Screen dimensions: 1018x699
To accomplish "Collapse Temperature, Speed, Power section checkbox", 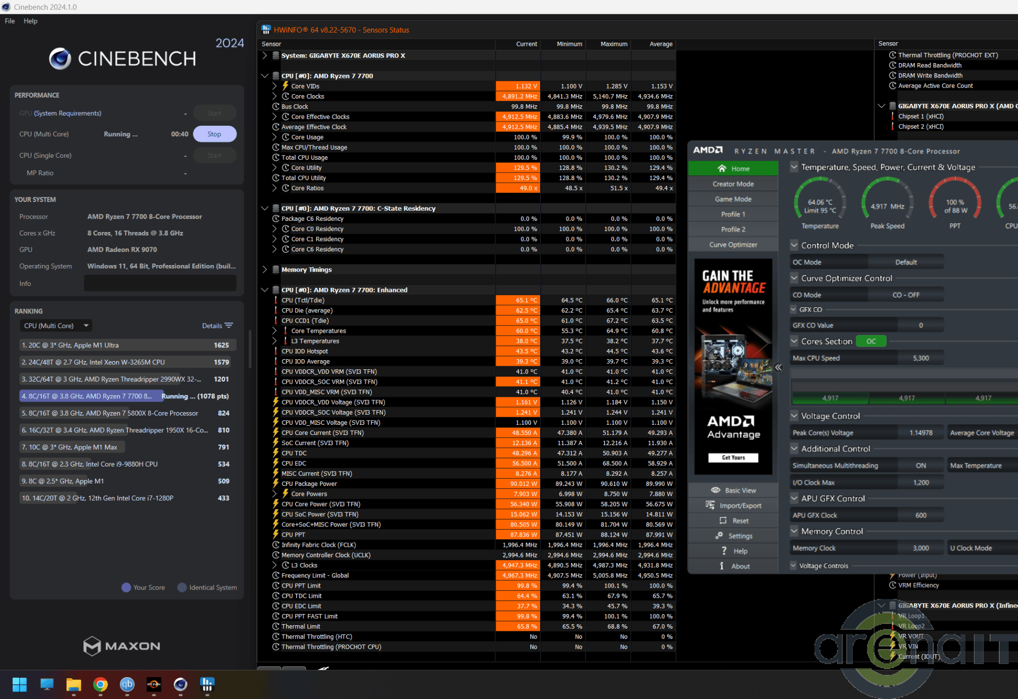I will 794,167.
